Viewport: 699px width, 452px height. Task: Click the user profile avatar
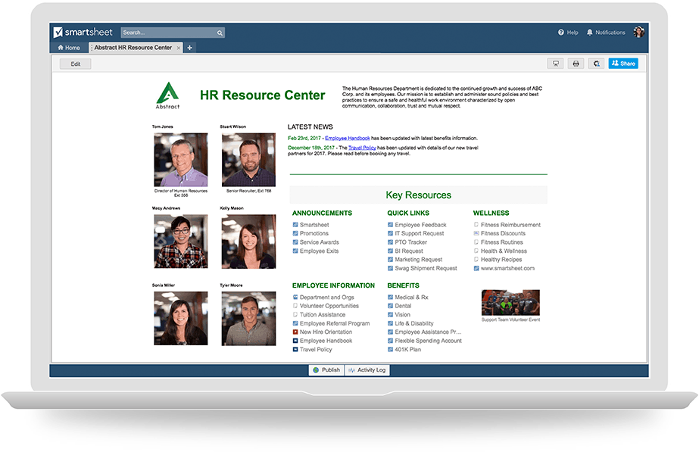[x=639, y=33]
